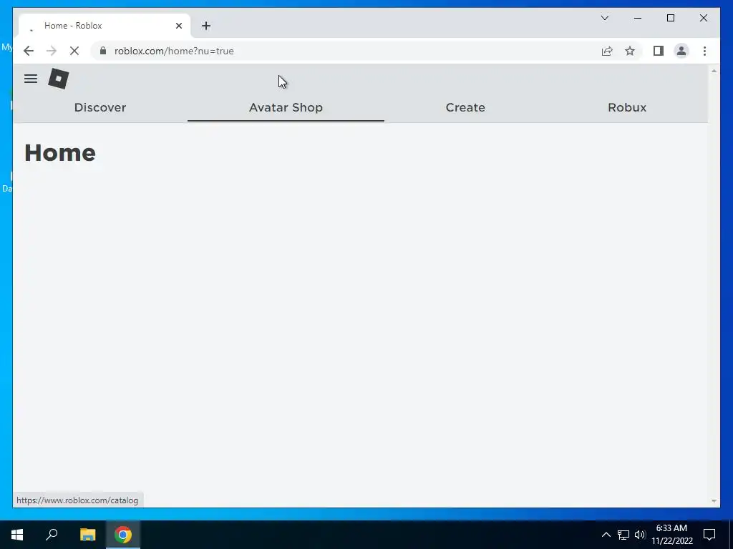Open Windows taskbar search
Image resolution: width=733 pixels, height=549 pixels.
[x=52, y=535]
